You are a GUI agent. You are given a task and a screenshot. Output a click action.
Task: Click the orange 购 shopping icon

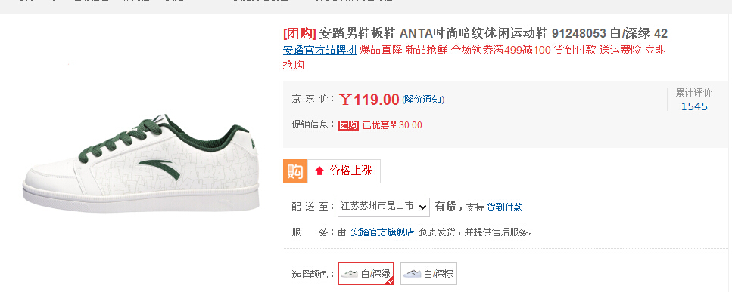click(x=295, y=171)
